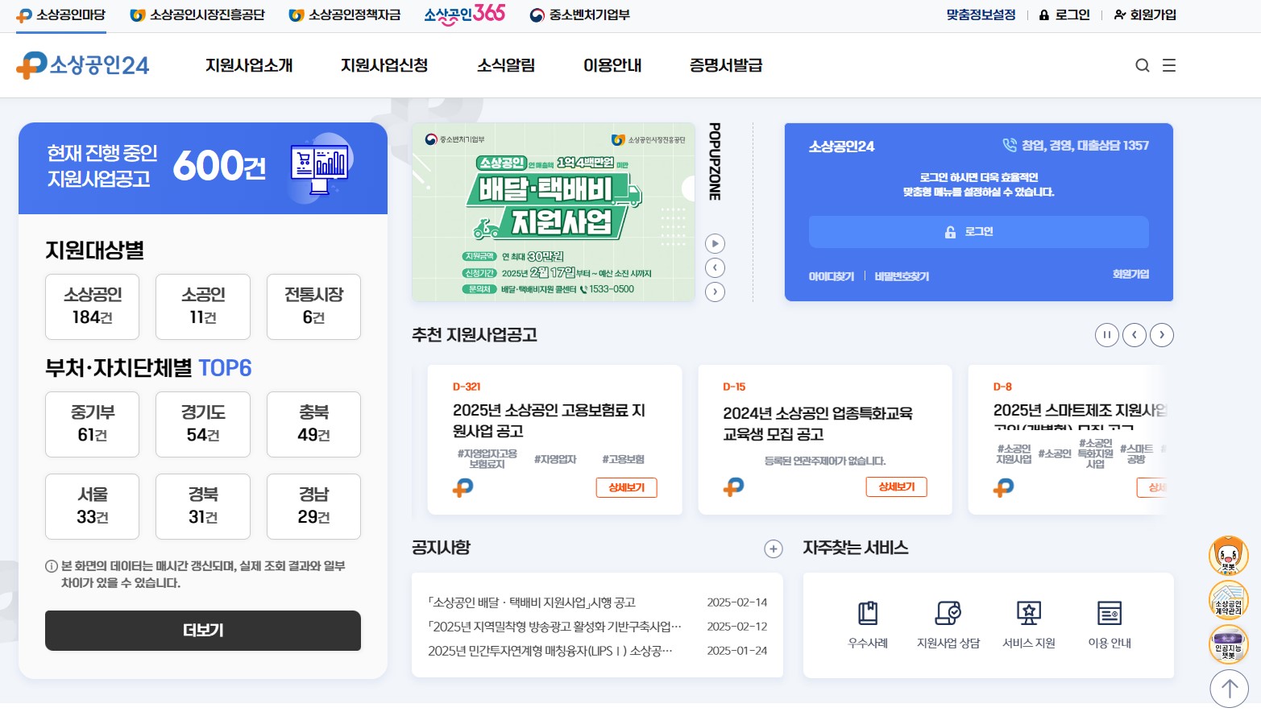Click the blue 로그인 button in login panel
This screenshot has height=712, width=1261.
tap(979, 232)
